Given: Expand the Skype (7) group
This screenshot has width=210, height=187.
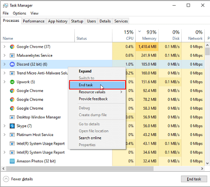Looking at the screenshot, I should pos(4,126).
